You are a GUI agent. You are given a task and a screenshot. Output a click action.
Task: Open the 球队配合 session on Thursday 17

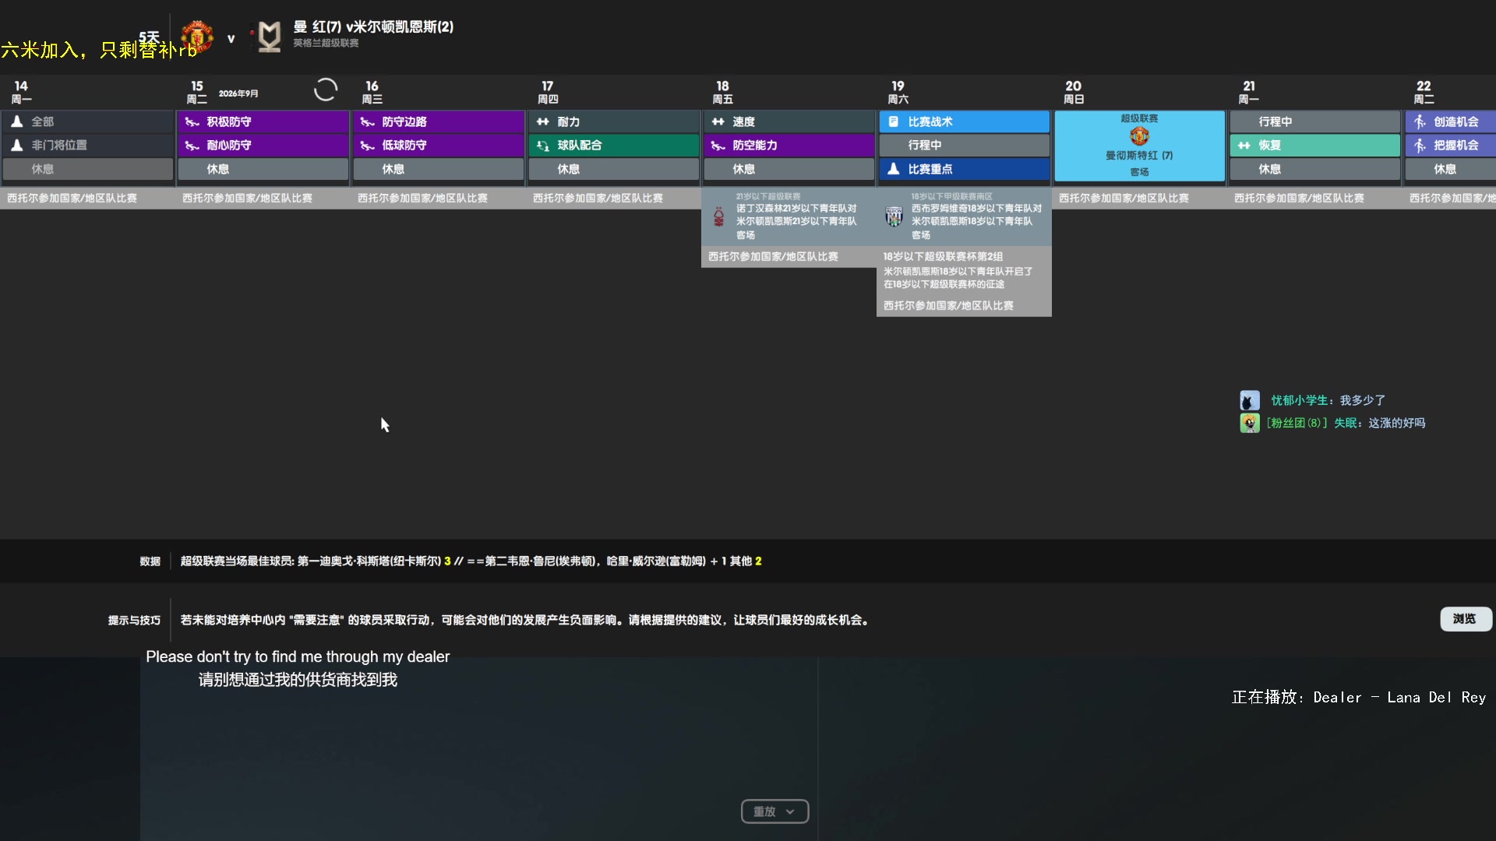coord(613,145)
